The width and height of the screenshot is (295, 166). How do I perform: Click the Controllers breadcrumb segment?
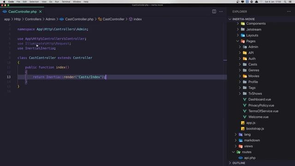[33, 19]
